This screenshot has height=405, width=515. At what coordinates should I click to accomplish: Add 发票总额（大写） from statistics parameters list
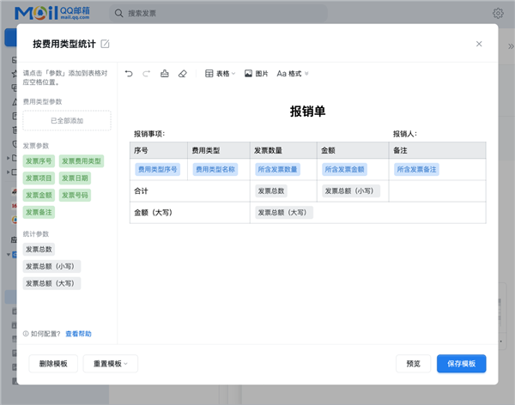(x=51, y=283)
